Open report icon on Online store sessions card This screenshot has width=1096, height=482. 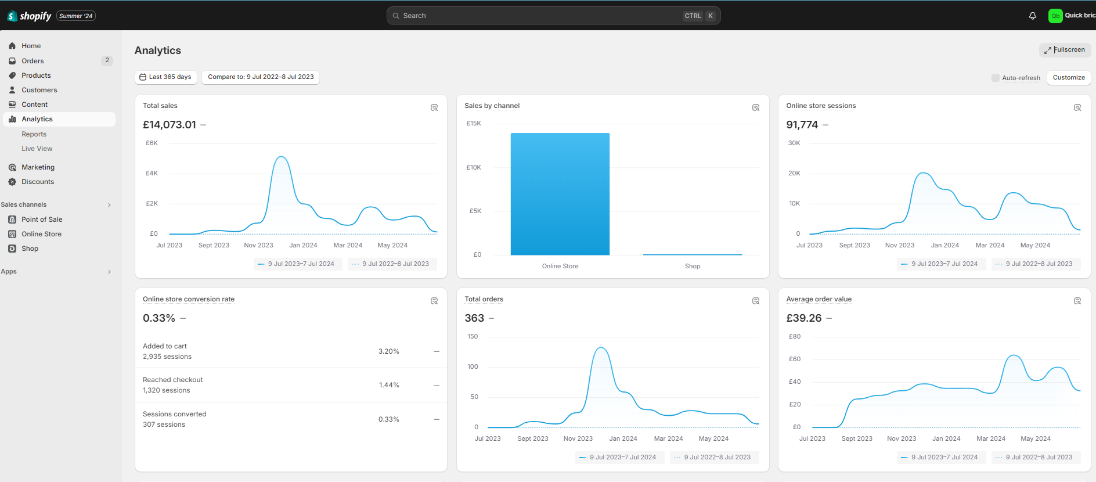[x=1077, y=107]
